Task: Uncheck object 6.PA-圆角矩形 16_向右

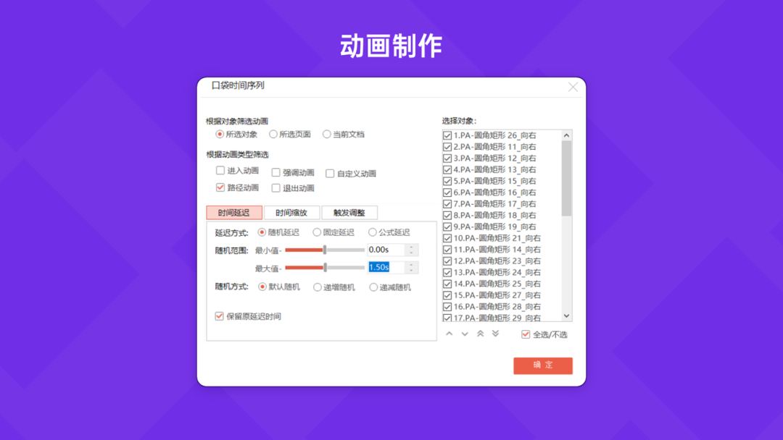Action: click(x=447, y=192)
